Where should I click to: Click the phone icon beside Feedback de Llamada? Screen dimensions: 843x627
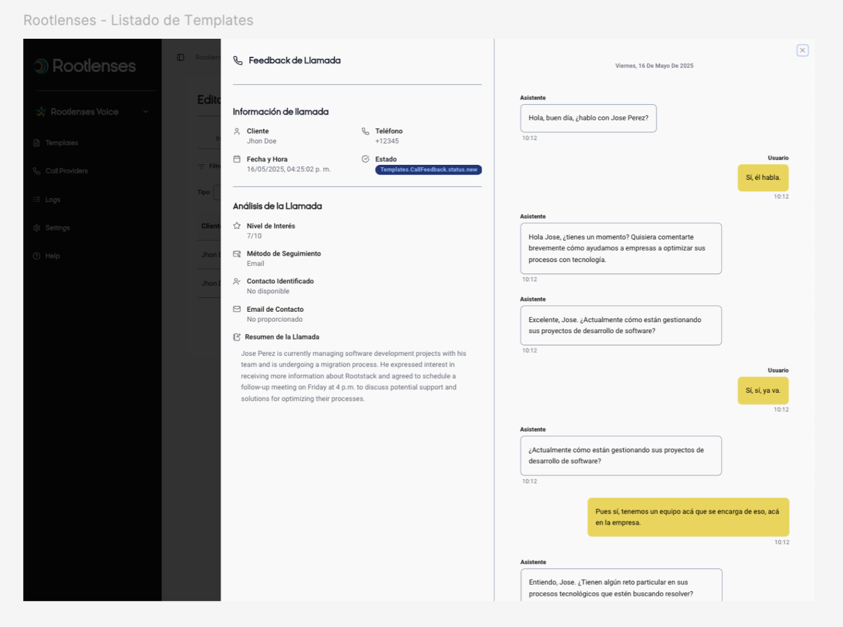[238, 60]
